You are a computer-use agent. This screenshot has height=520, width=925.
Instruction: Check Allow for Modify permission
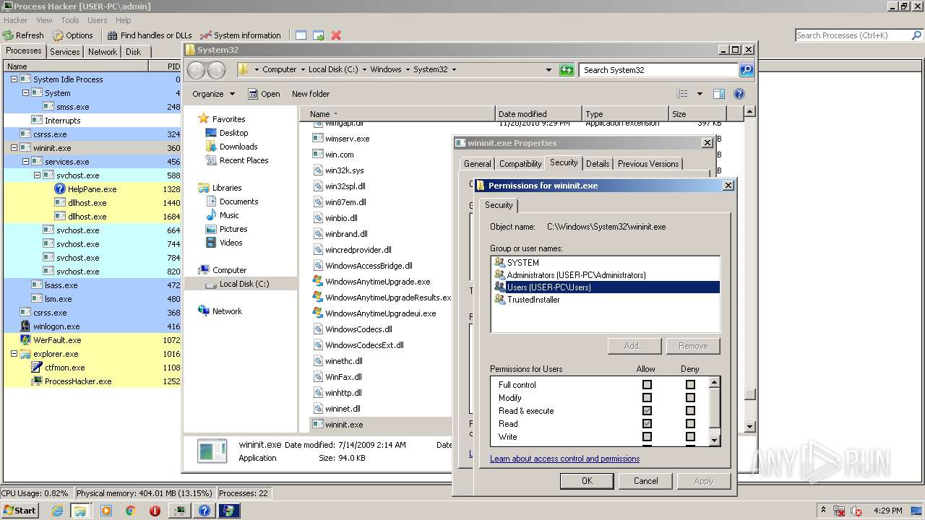(x=647, y=398)
